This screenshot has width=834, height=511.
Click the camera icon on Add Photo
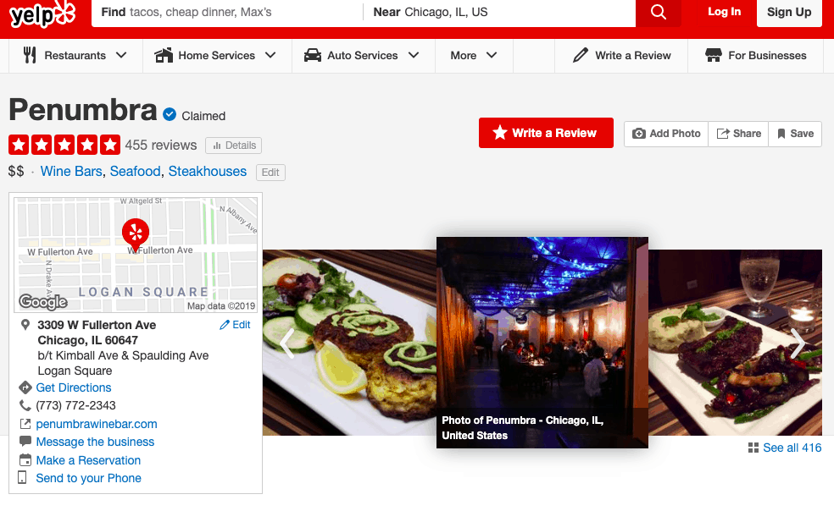click(x=642, y=134)
